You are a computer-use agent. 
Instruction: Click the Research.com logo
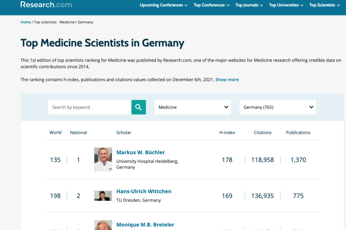[x=46, y=5]
